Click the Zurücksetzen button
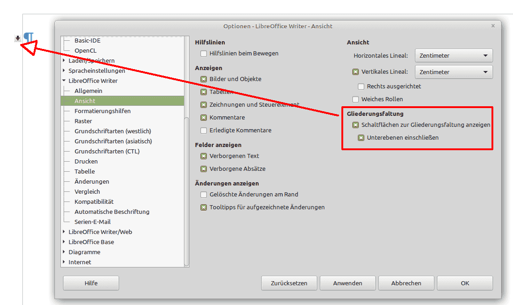This screenshot has height=305, width=513. coord(289,283)
